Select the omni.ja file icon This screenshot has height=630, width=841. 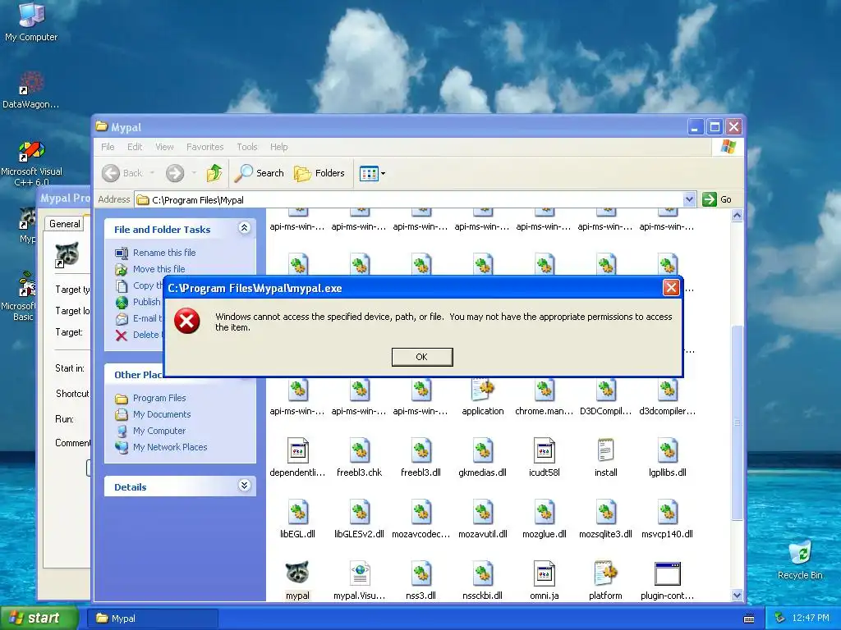(x=545, y=573)
